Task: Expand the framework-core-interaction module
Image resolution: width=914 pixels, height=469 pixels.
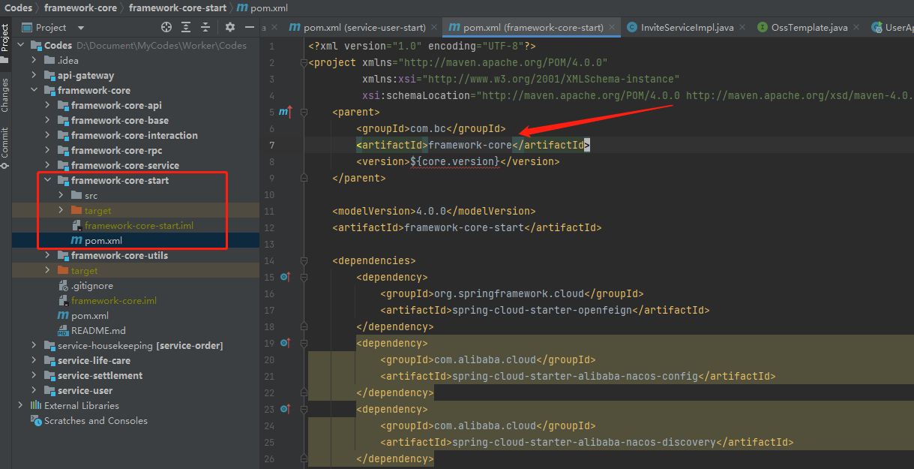Action: (47, 135)
